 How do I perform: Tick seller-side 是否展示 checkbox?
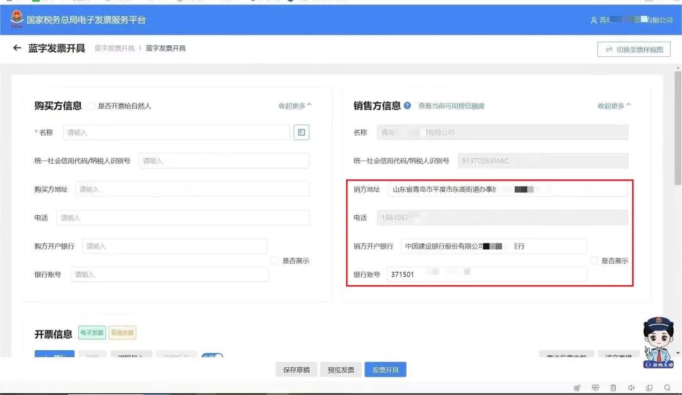click(x=594, y=261)
